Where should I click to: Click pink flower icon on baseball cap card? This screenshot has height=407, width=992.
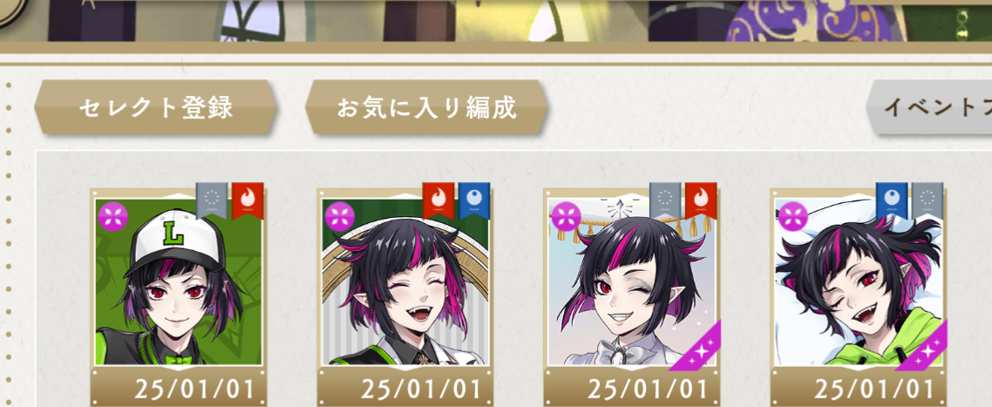click(x=113, y=216)
